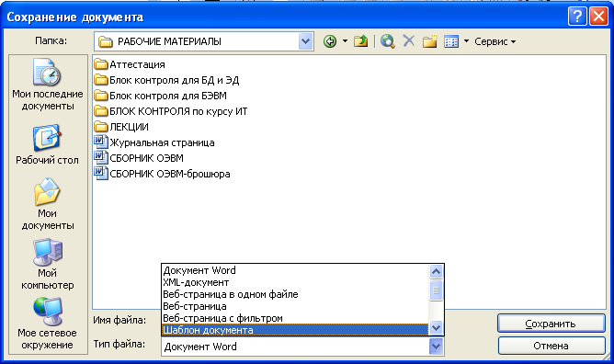Select document СБОРНИК ОЭВМ-брошюра
Viewport: 614px width, 364px height.
coord(162,174)
